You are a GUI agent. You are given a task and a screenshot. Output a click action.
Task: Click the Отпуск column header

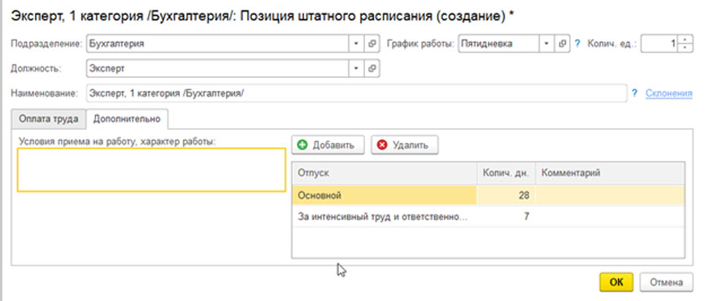click(385, 173)
